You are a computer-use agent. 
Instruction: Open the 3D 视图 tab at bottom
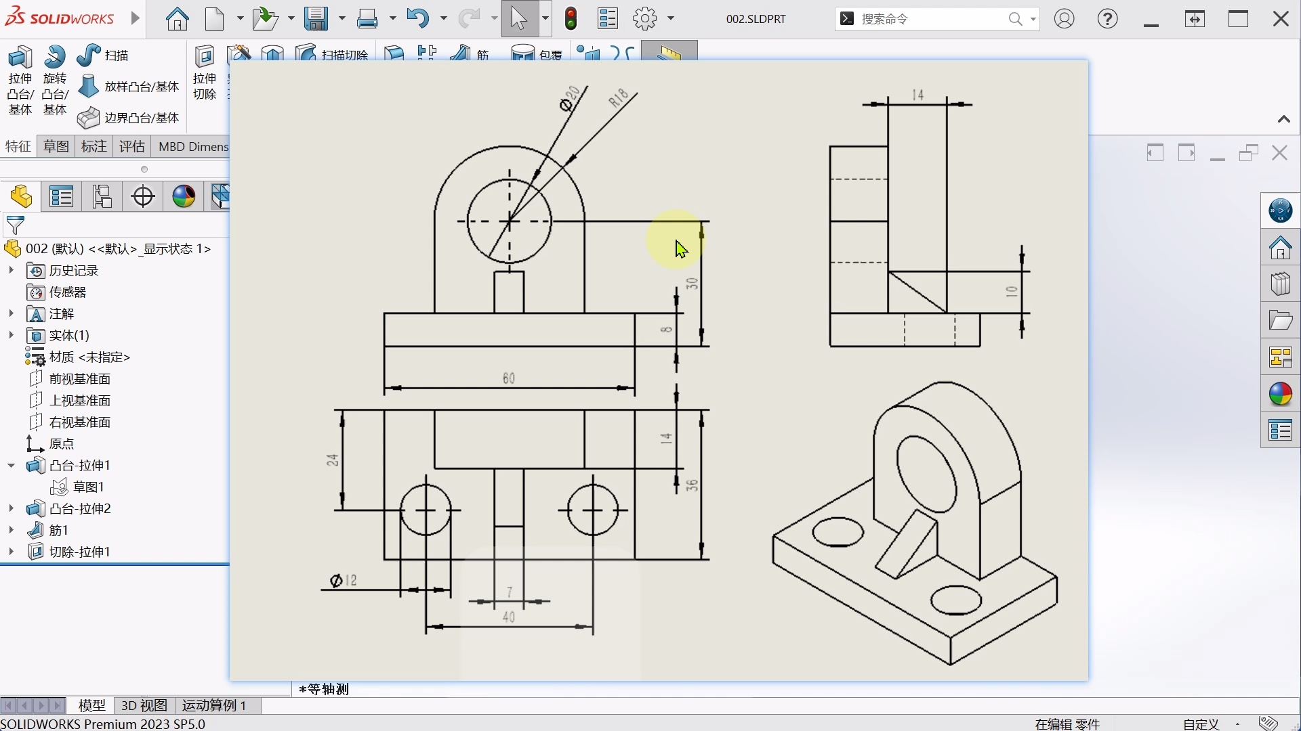142,705
